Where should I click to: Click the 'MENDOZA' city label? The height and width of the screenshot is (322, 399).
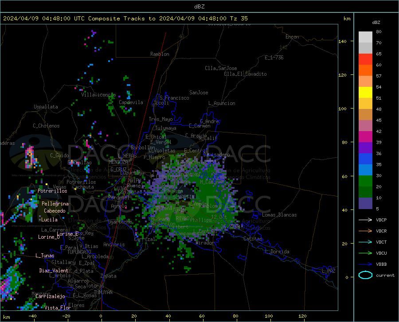118,162
